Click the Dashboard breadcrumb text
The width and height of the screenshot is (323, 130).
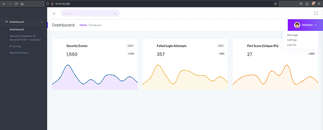[96, 25]
